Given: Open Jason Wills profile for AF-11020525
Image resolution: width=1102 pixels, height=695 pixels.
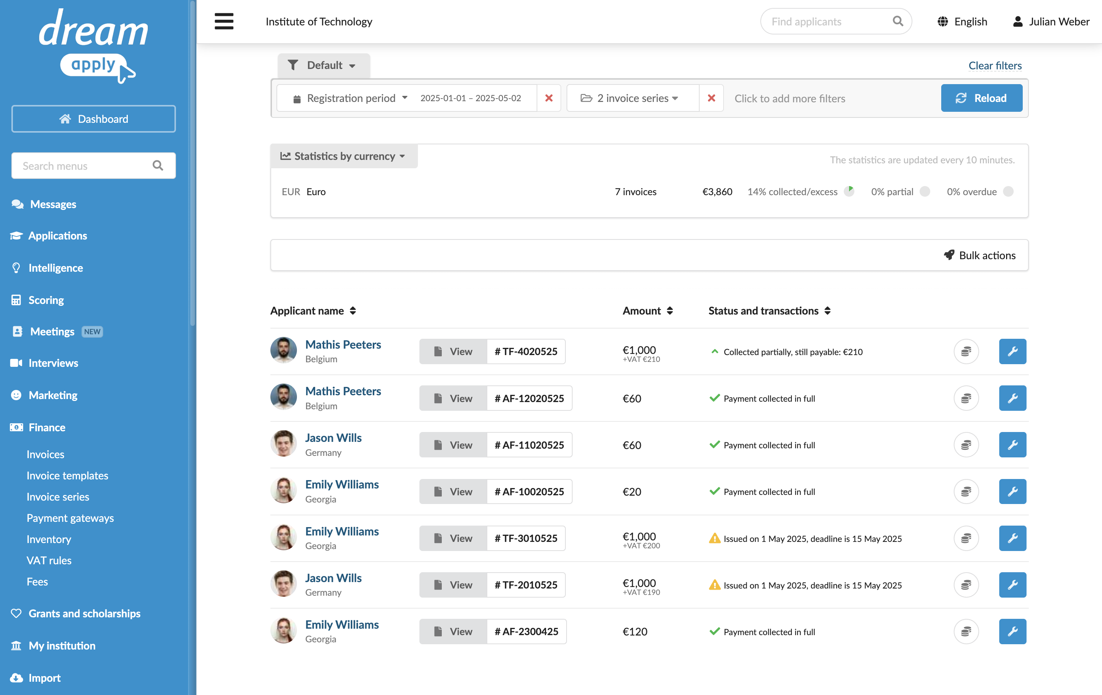Looking at the screenshot, I should tap(333, 438).
